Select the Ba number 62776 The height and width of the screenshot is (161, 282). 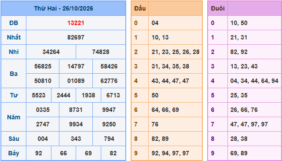pyautogui.click(x=109, y=81)
